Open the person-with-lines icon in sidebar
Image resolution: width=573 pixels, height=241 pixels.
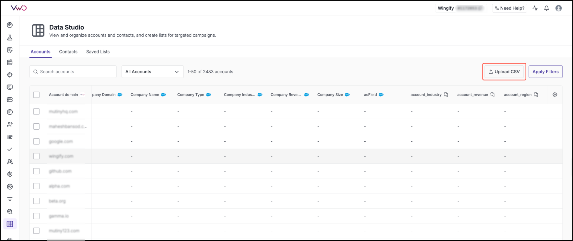pyautogui.click(x=10, y=125)
